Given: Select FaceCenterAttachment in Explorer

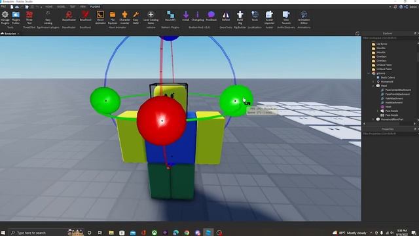Looking at the screenshot, I should [x=398, y=90].
